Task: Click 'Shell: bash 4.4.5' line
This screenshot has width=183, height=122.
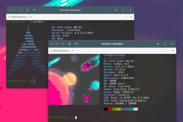Action: pos(116,75)
